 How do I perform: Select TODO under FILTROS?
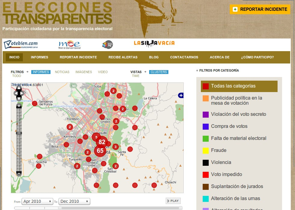[17, 76]
